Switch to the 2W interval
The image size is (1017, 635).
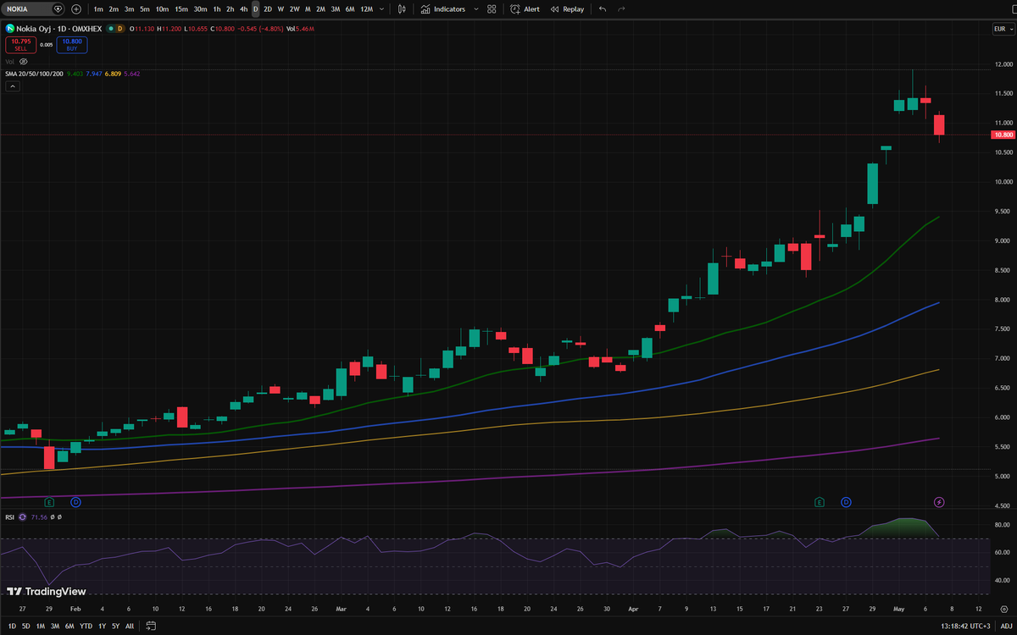[294, 8]
